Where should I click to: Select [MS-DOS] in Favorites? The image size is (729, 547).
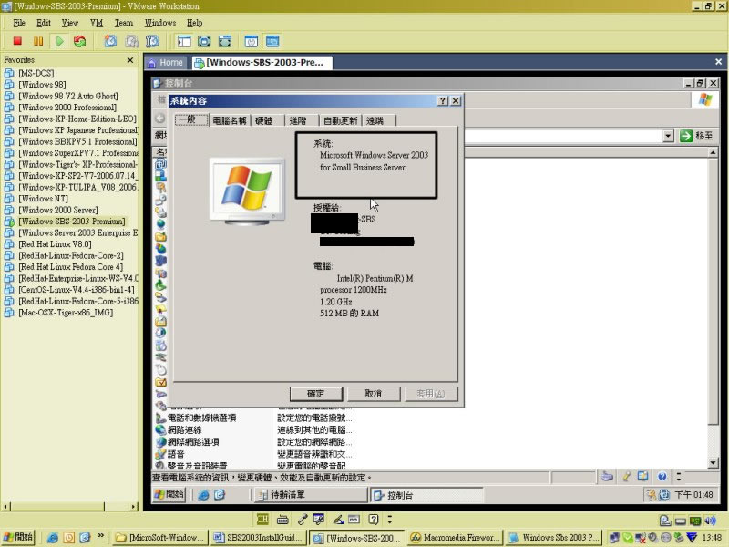(x=36, y=73)
